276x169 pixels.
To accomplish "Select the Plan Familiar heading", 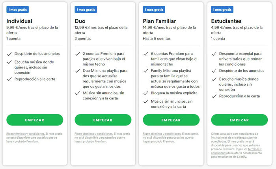I will click(160, 21).
